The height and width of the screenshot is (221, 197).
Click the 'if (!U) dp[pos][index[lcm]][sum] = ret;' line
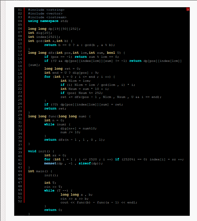coord(84,105)
